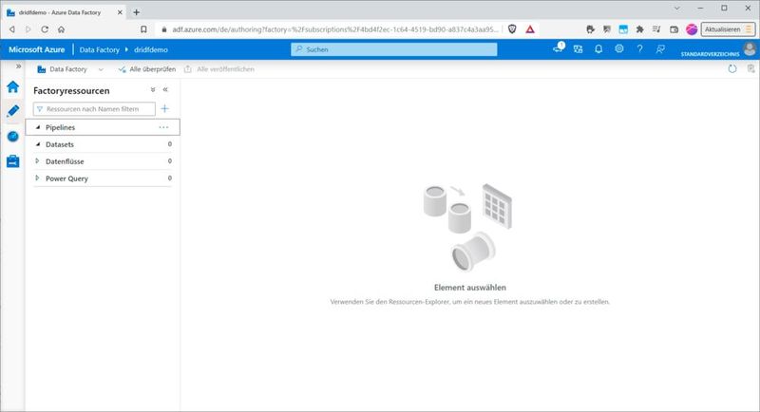This screenshot has width=760, height=412.
Task: Open the settings gear in Azure header
Action: pyautogui.click(x=619, y=49)
